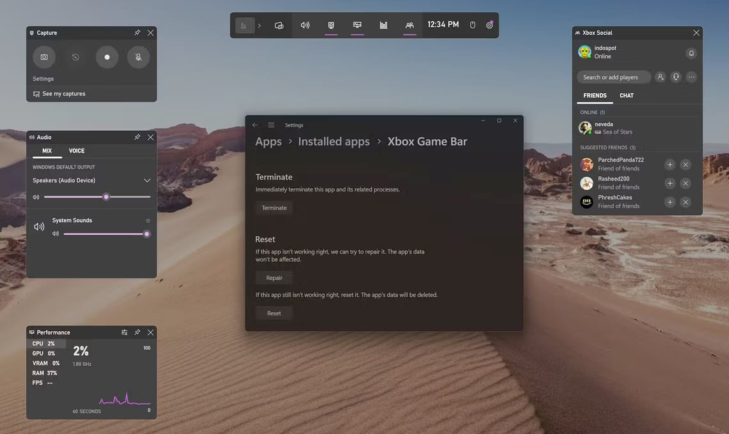
Task: Pin the Performance widget
Action: coord(137,333)
